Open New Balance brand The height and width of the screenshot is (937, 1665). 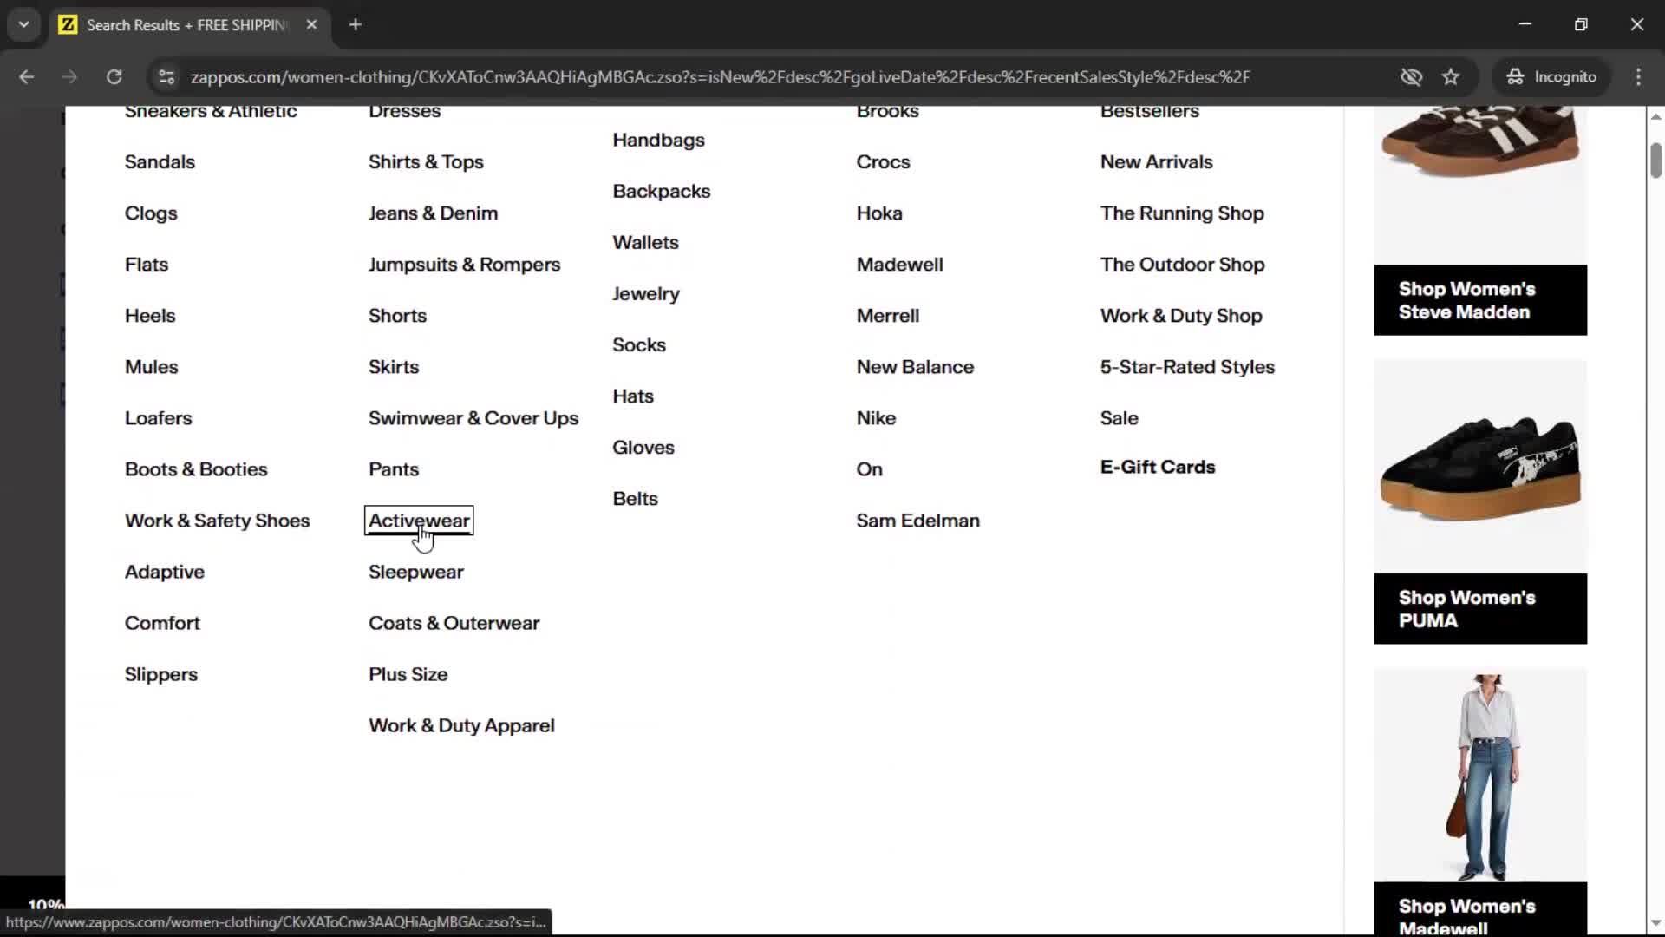click(915, 367)
